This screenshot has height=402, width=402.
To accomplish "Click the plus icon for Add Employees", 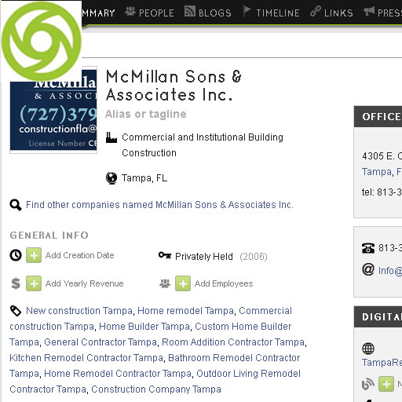I will click(x=183, y=283).
